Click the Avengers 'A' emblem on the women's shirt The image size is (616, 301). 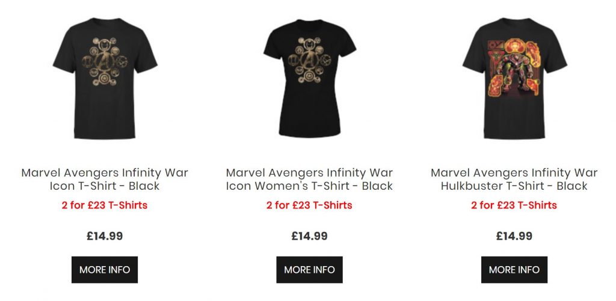point(309,62)
